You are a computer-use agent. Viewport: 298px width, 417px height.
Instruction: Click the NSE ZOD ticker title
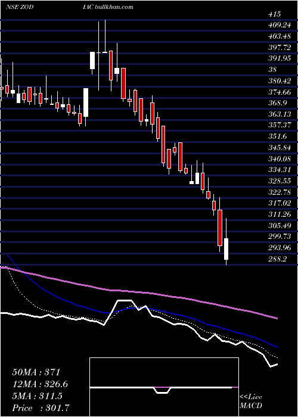(20, 7)
